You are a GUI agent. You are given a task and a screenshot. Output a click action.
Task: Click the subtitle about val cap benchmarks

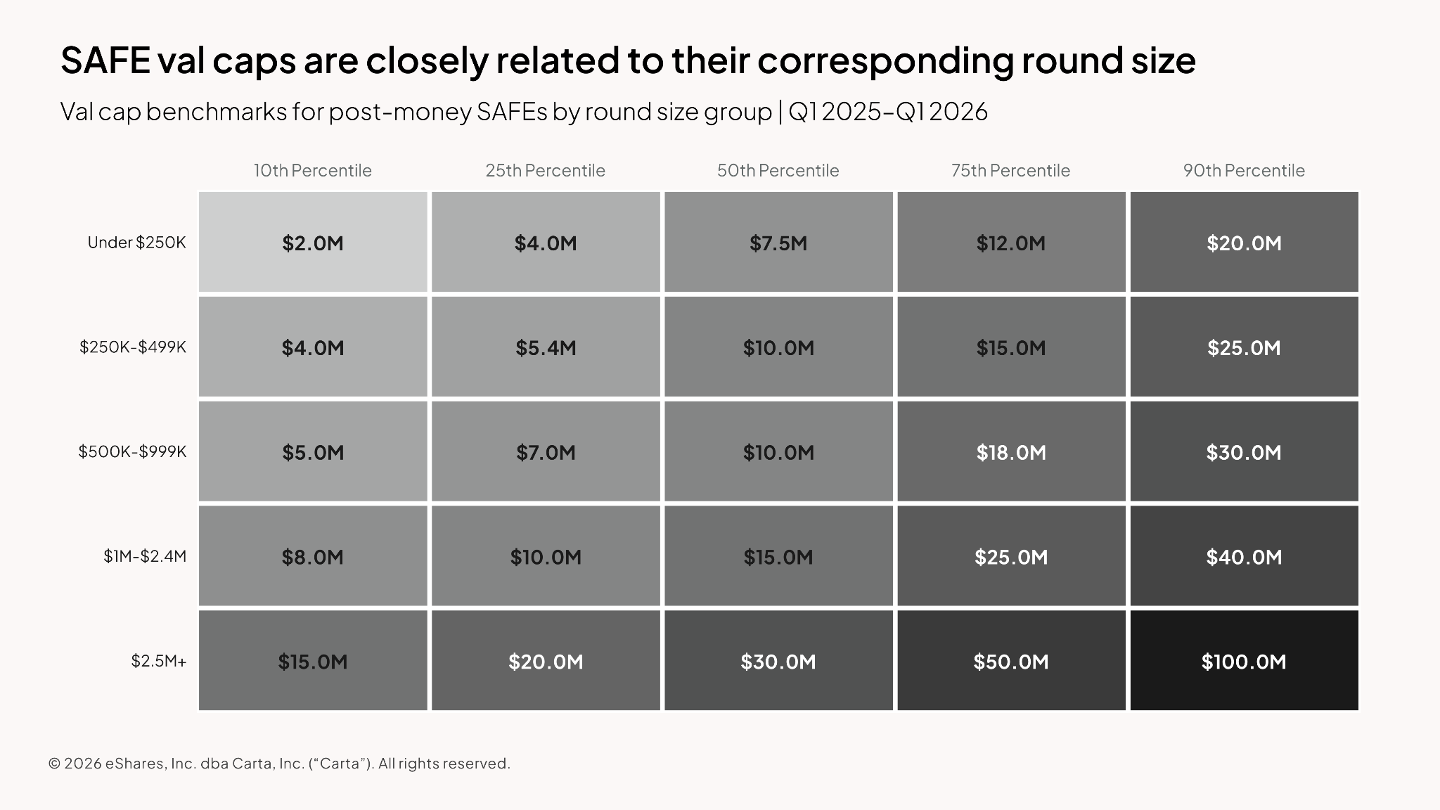pos(524,112)
